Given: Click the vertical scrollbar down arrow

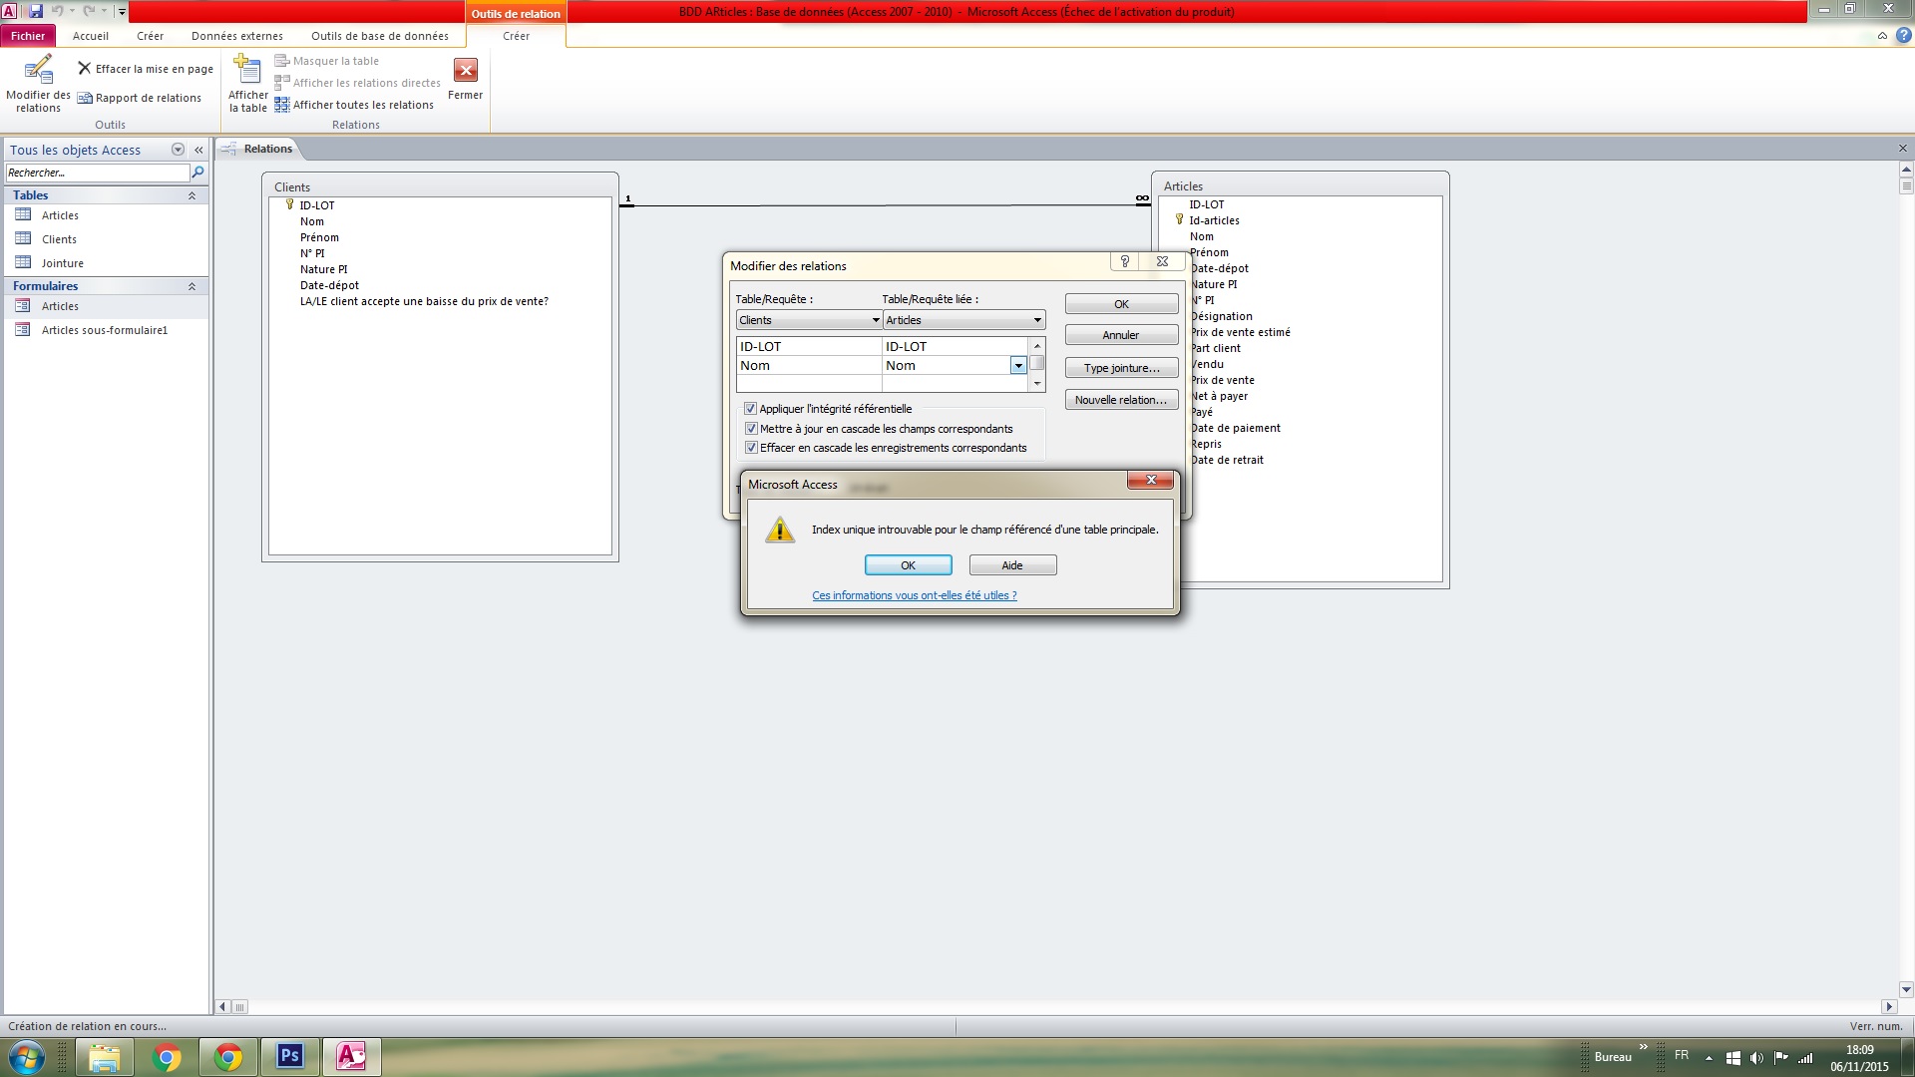Looking at the screenshot, I should (x=1906, y=990).
